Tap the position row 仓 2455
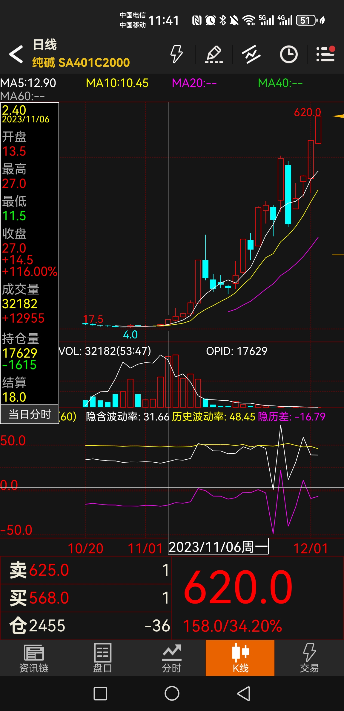Viewport: 344px width, 711px height. click(x=86, y=626)
